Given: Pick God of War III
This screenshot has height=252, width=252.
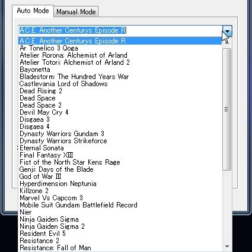Looking at the screenshot, I should coord(120,177).
